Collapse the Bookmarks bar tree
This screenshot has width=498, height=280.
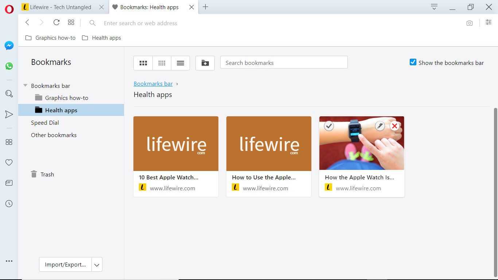(25, 86)
